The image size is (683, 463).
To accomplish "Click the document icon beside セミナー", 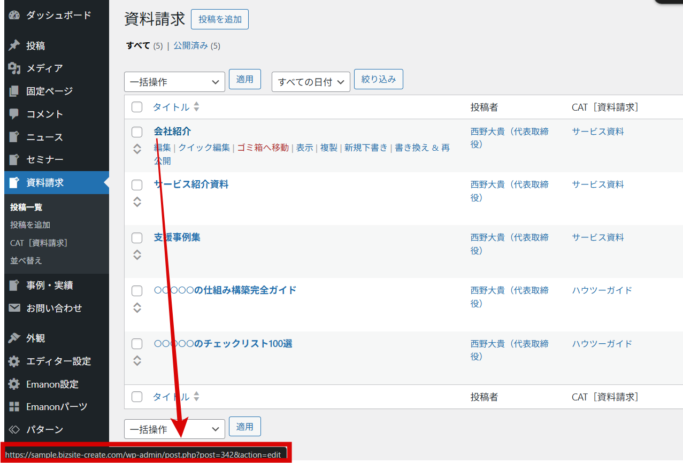I will pyautogui.click(x=14, y=159).
